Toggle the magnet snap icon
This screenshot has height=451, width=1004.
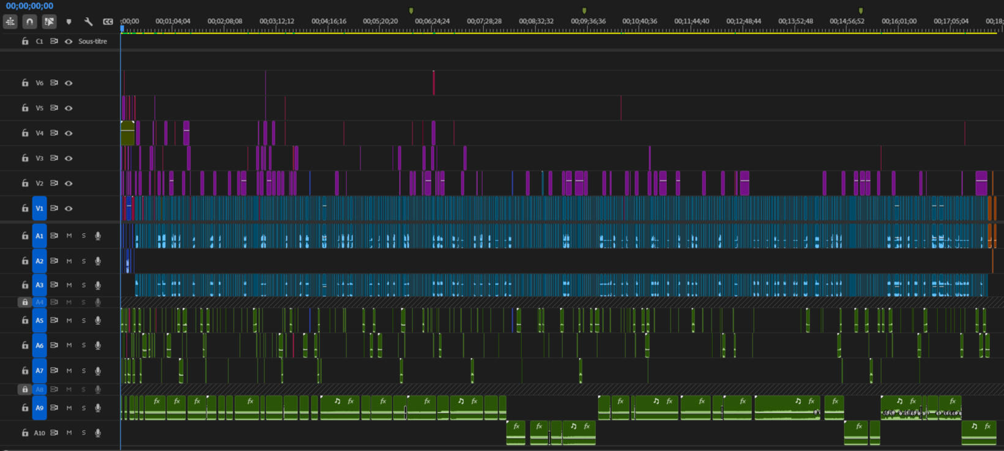29,21
